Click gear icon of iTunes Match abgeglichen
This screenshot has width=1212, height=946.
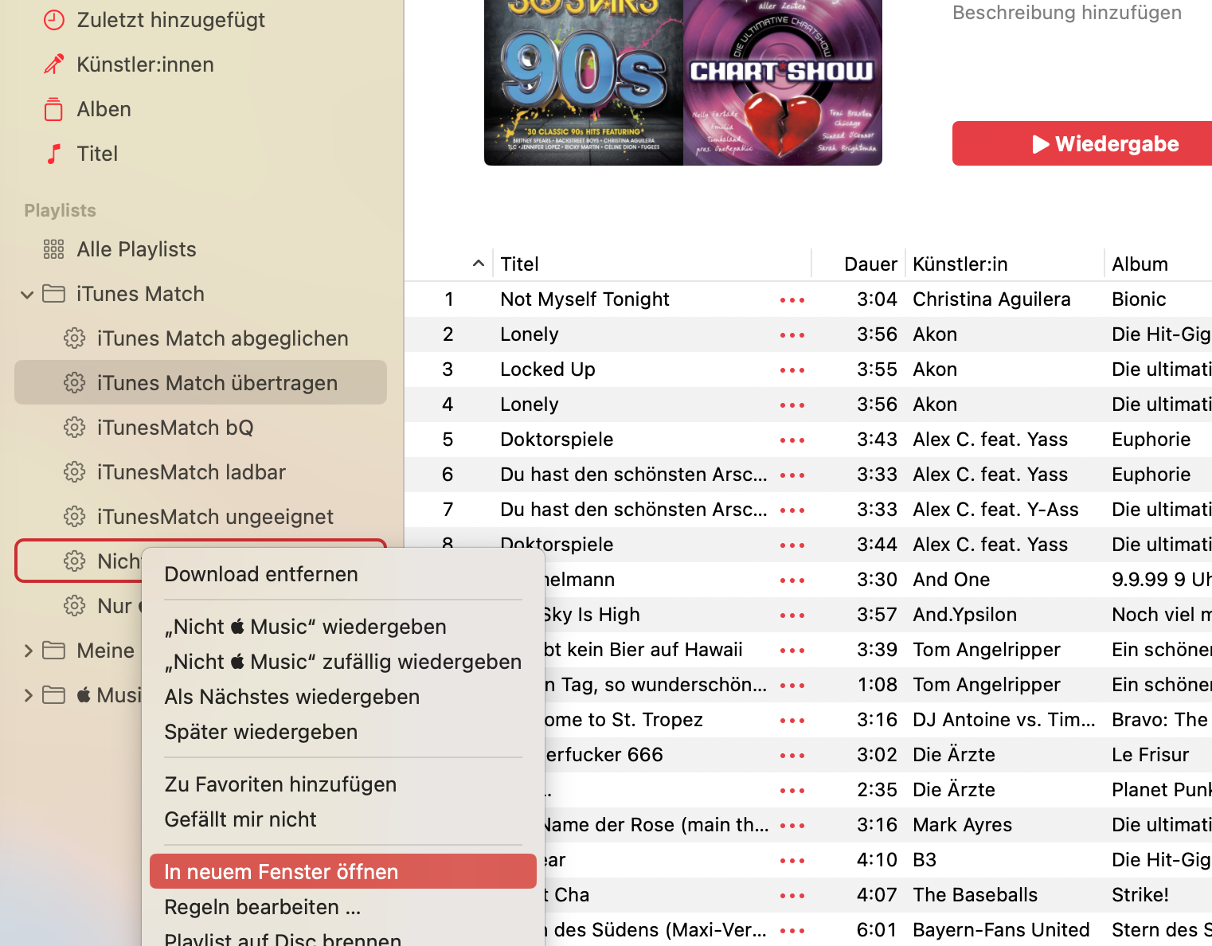click(74, 338)
